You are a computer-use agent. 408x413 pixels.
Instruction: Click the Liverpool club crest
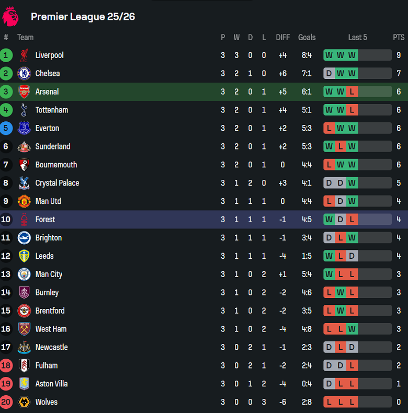click(24, 55)
